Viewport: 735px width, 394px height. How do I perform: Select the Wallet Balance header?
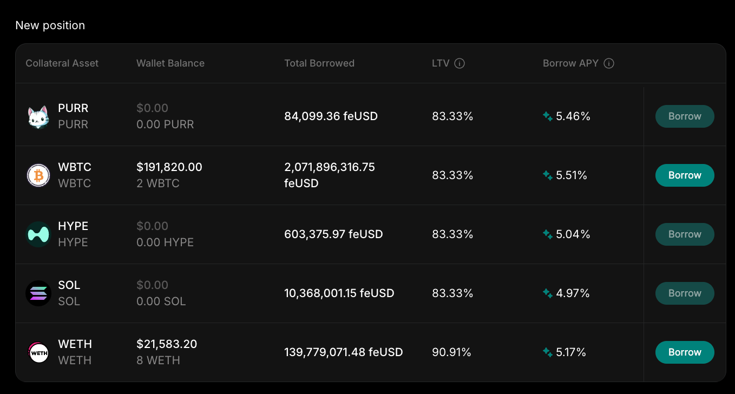[x=170, y=63]
